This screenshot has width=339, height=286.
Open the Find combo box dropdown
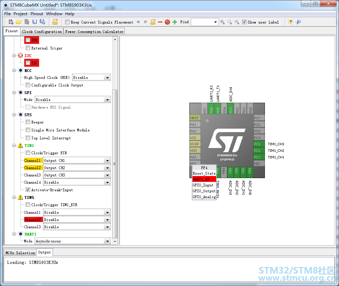coord(215,22)
